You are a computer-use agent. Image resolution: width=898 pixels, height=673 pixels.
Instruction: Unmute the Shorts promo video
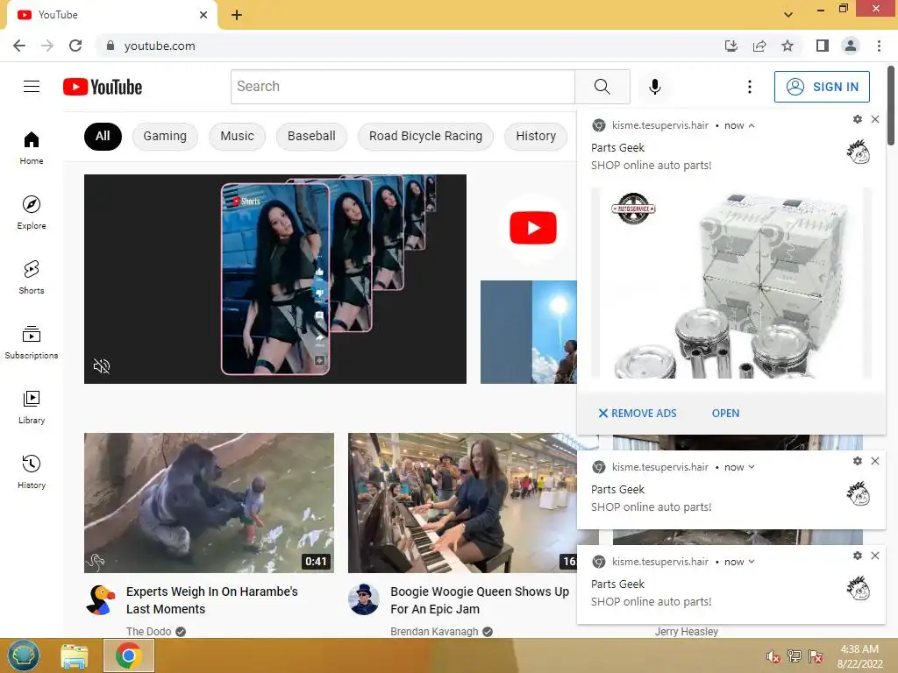click(x=102, y=365)
